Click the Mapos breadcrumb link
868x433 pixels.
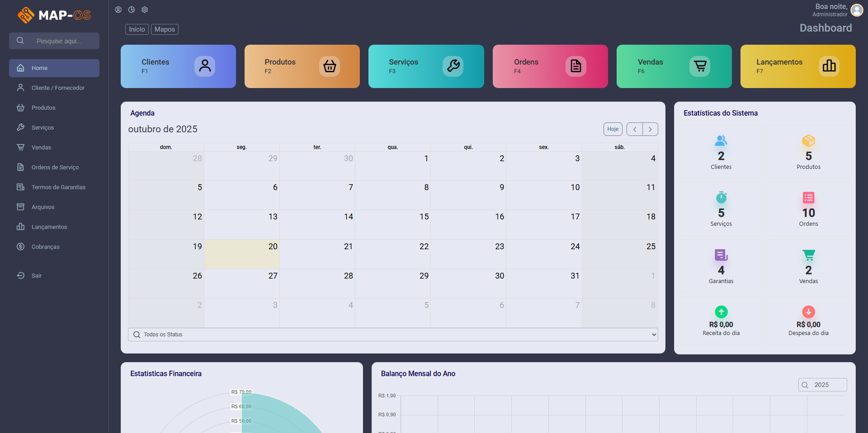(165, 29)
